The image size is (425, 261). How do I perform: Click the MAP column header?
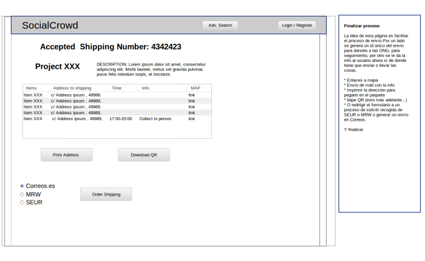point(195,88)
